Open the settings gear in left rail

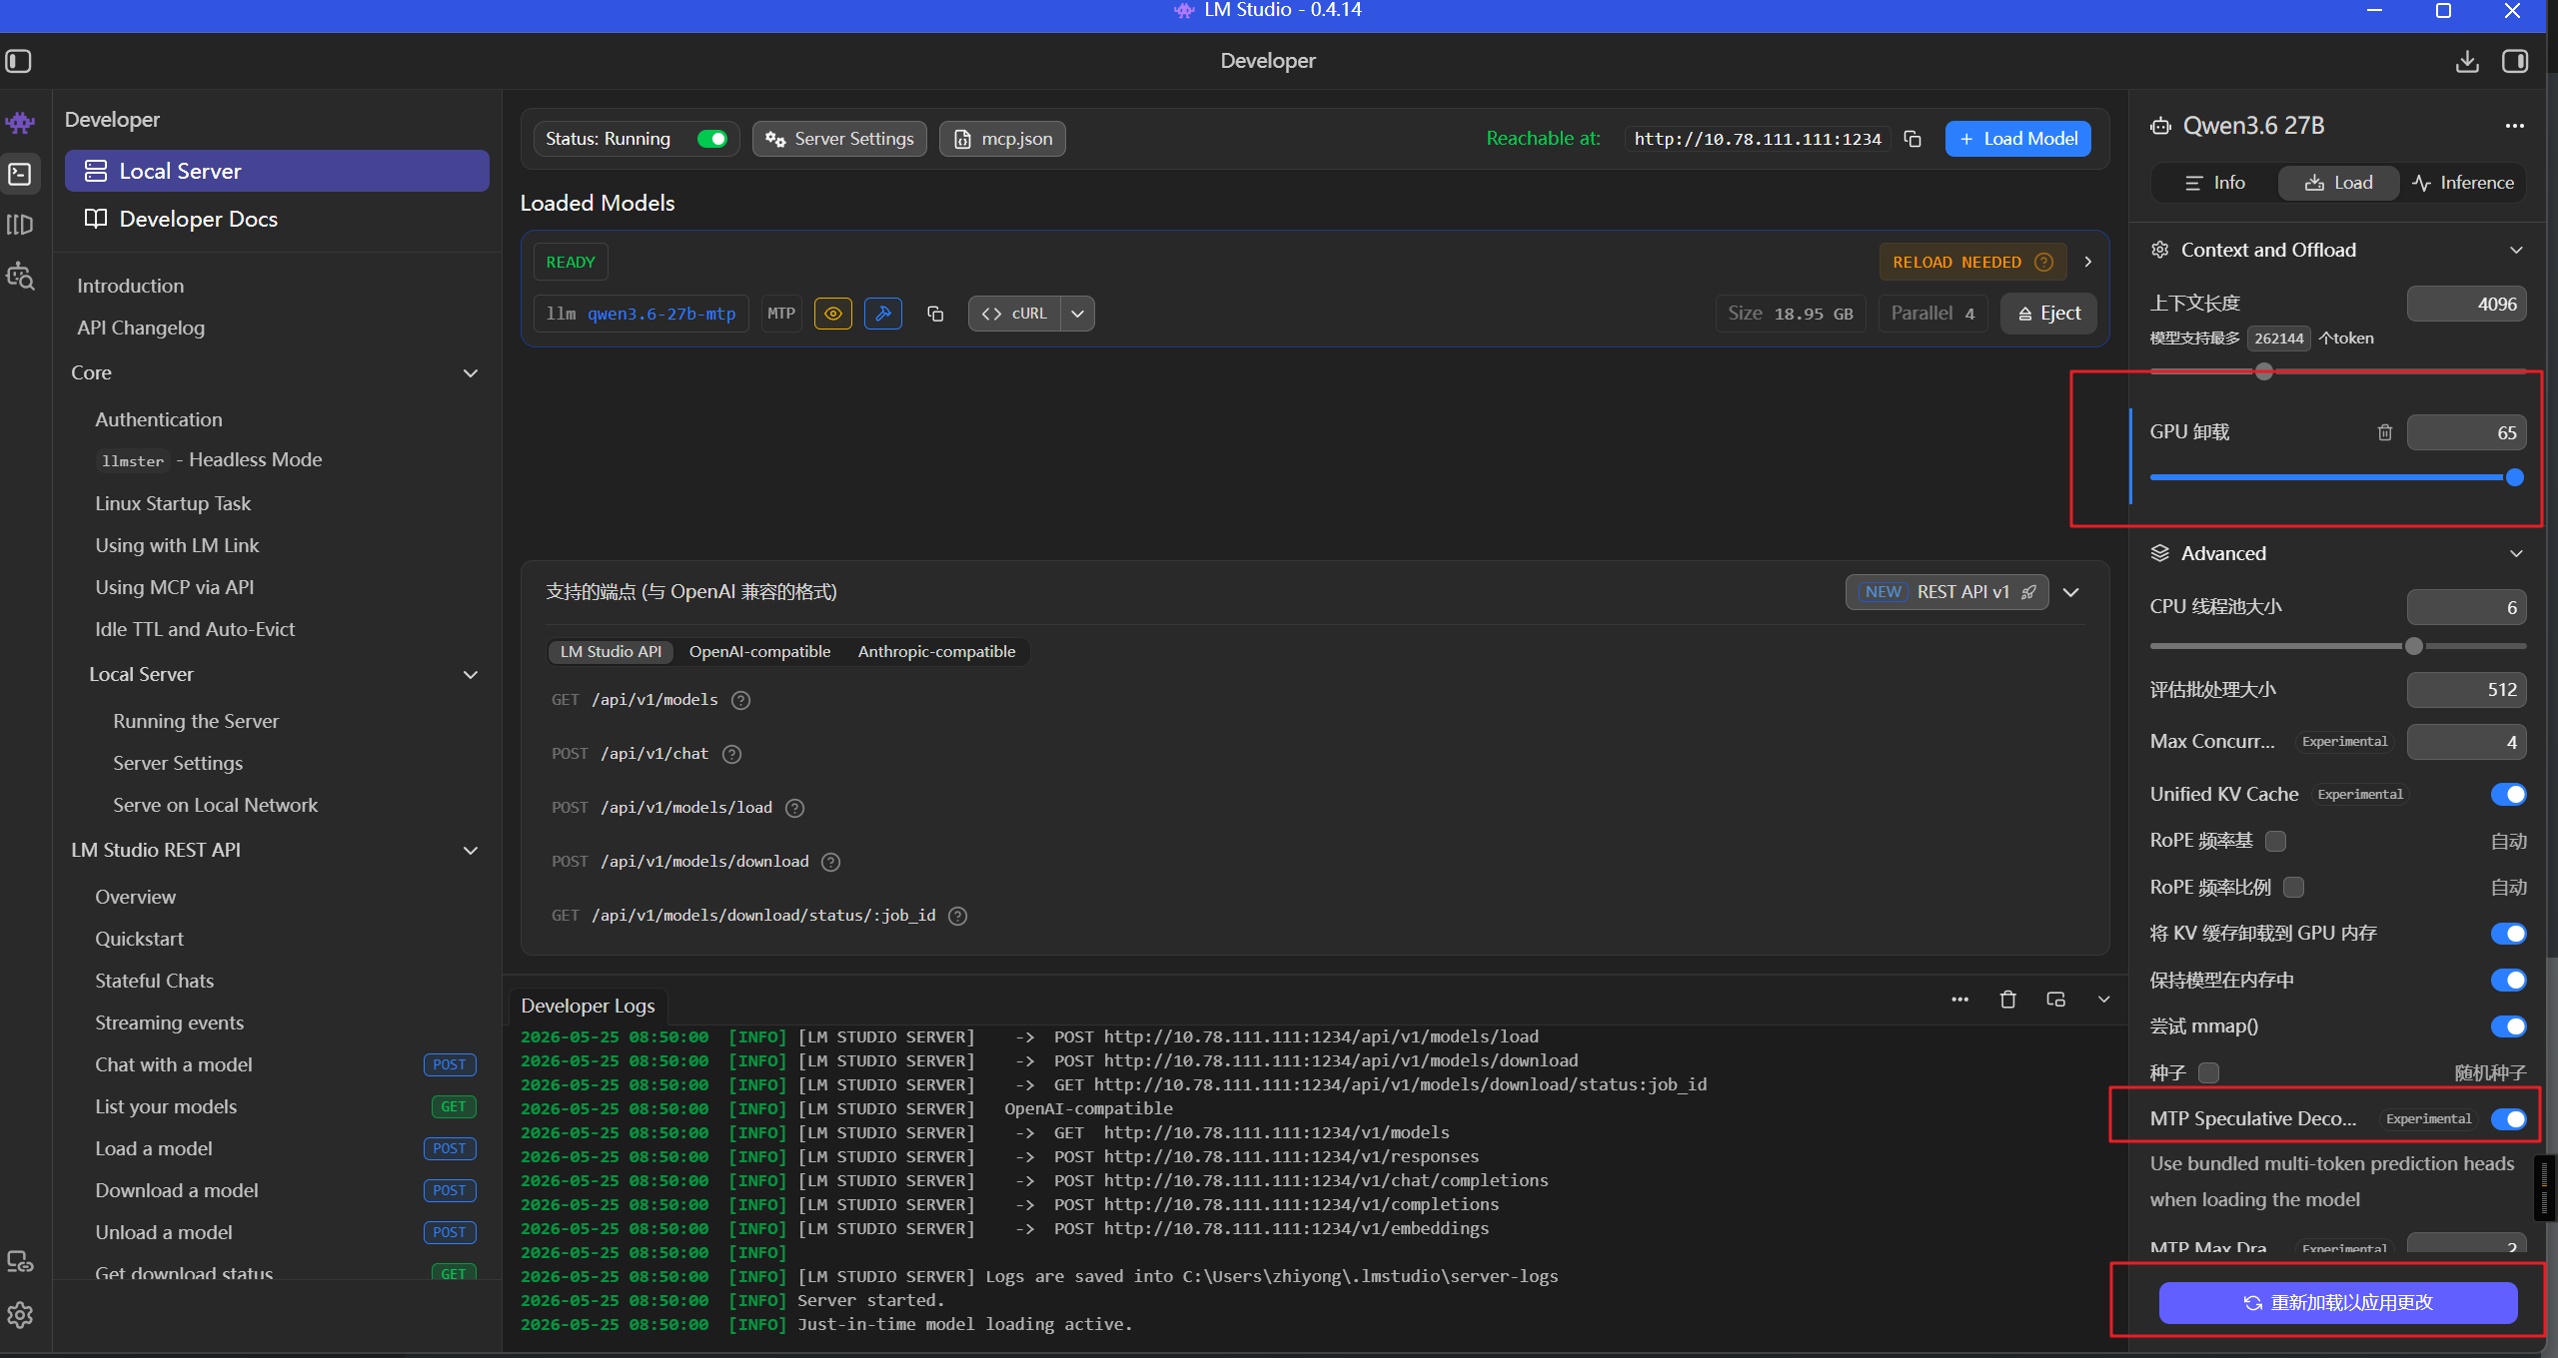(x=20, y=1314)
